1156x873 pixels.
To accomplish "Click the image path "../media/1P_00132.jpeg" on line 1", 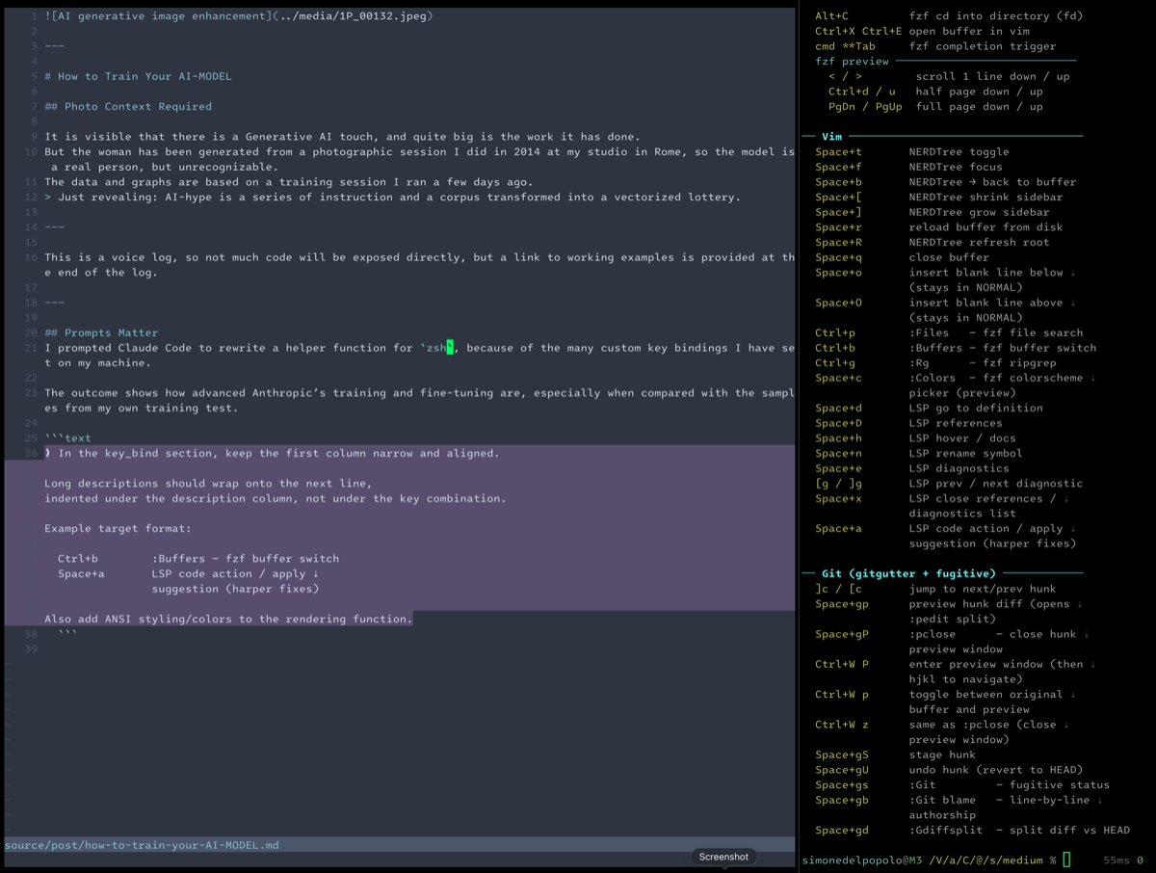I will (x=351, y=15).
